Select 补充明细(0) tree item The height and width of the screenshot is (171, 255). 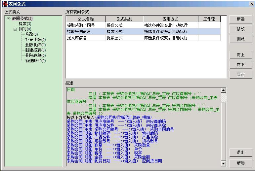[x=35, y=40]
